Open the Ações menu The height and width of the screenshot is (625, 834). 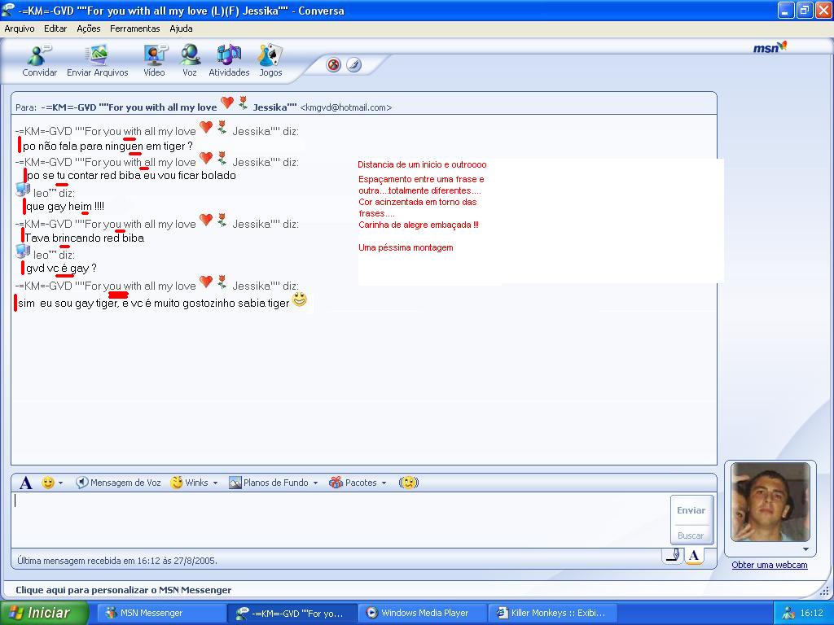pyautogui.click(x=88, y=28)
